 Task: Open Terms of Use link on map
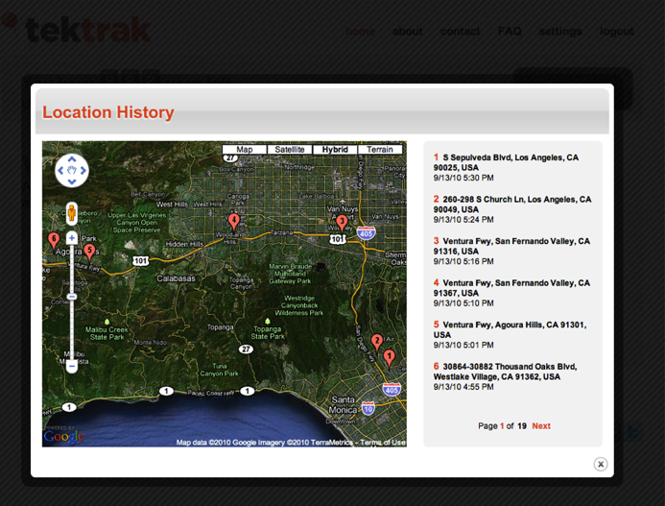click(x=383, y=443)
